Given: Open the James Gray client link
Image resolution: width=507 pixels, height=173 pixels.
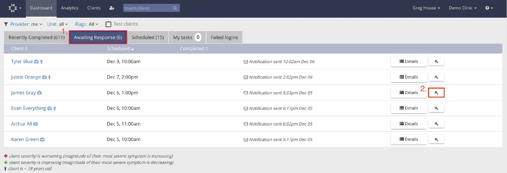Looking at the screenshot, I should coord(24,93).
